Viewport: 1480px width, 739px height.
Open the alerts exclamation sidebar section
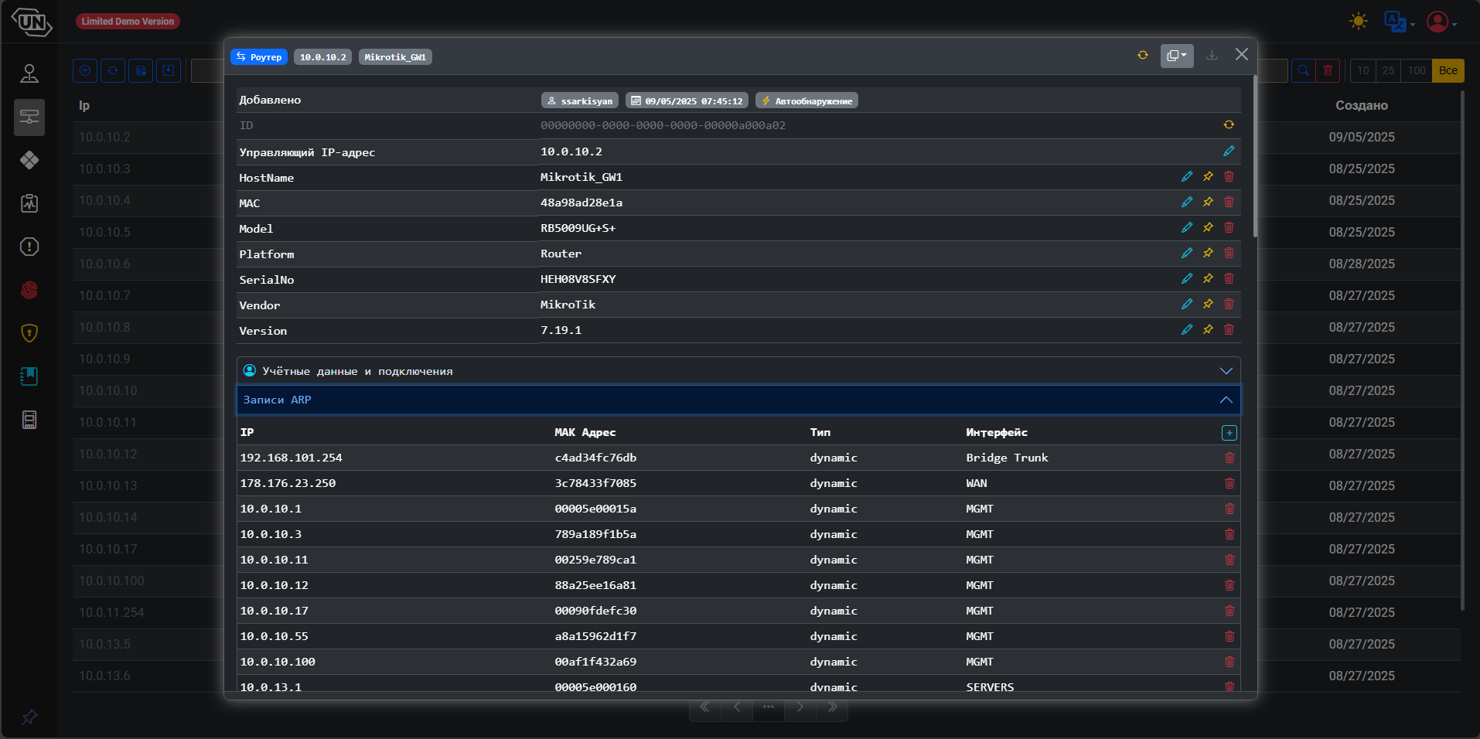(x=29, y=247)
